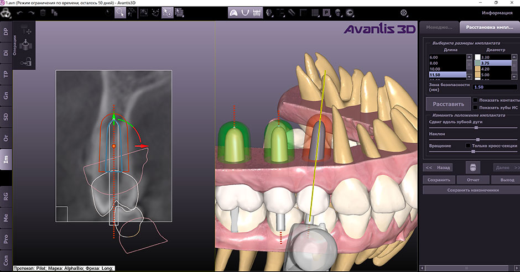Open the Gn sidebar tab

6,96
